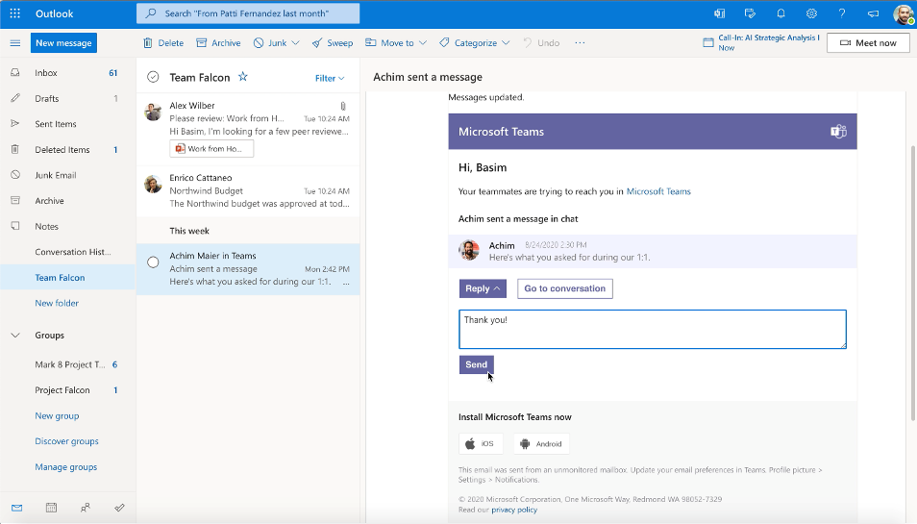
Task: Click the feedback megaphone icon
Action: tap(873, 13)
